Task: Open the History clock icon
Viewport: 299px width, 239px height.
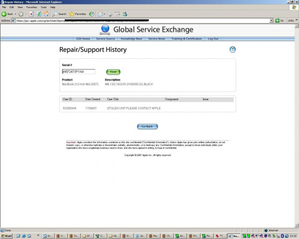Action: click(x=92, y=14)
